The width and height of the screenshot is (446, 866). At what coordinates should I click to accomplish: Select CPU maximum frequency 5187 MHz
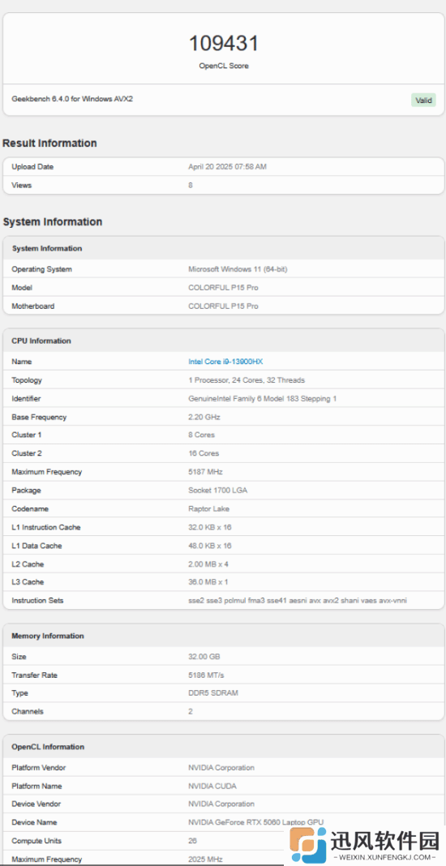click(206, 472)
